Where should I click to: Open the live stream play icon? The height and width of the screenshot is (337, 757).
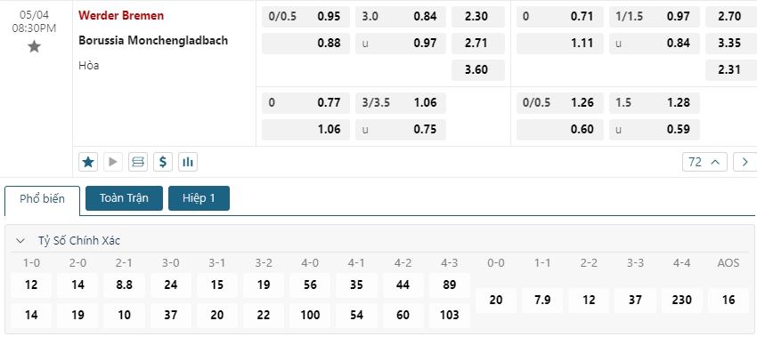(113, 162)
